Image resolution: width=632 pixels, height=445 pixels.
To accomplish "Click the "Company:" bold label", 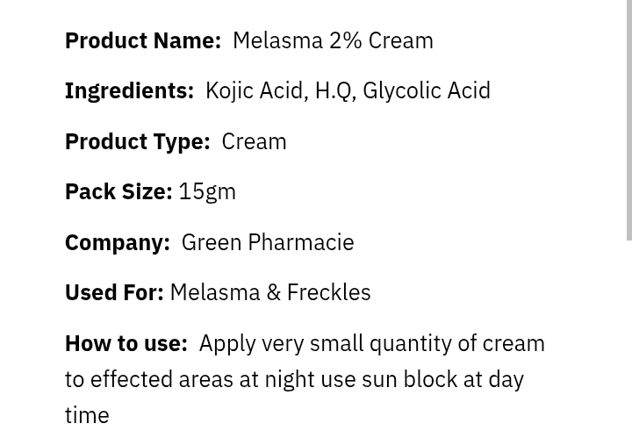I will 118,242.
